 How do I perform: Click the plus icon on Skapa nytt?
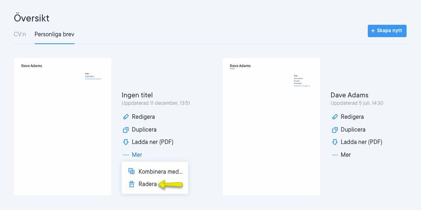click(x=373, y=31)
